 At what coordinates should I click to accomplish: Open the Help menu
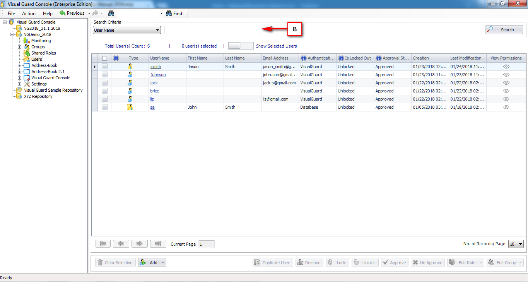click(48, 13)
